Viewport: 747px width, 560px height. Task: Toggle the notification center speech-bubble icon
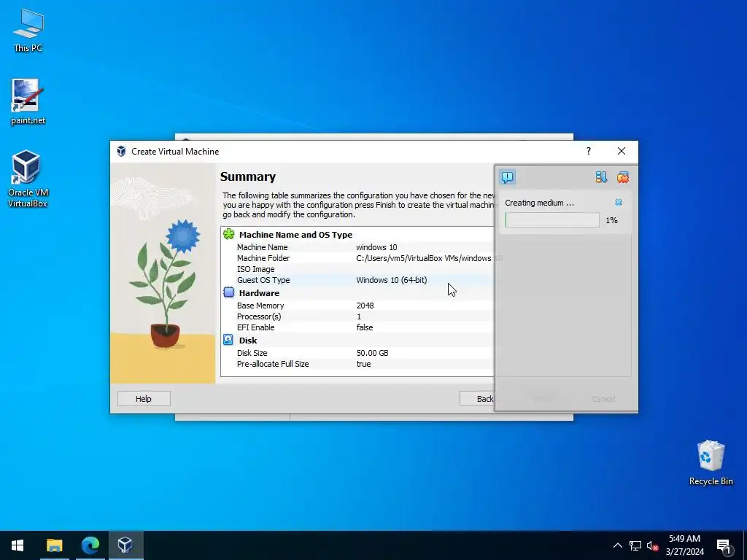508,177
